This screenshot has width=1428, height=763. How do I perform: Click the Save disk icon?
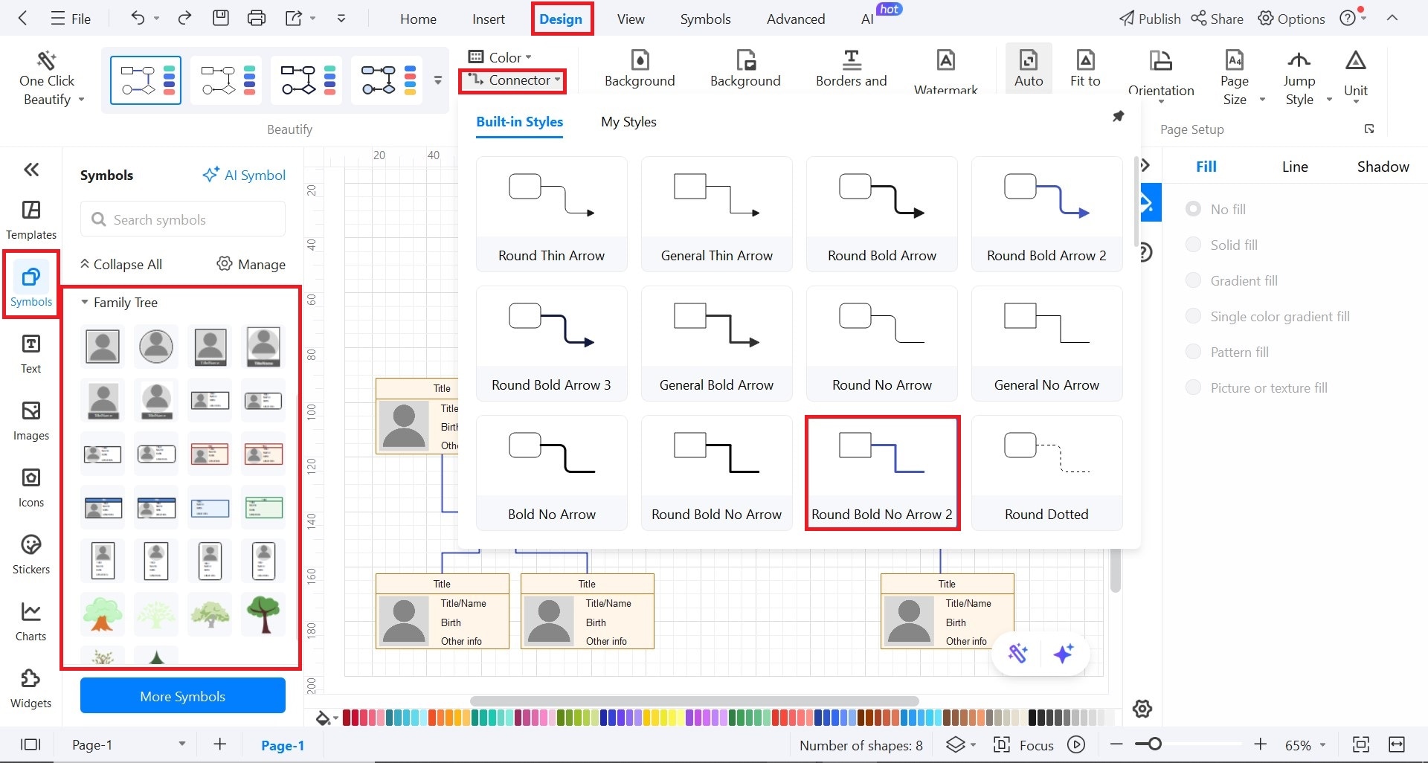[221, 19]
